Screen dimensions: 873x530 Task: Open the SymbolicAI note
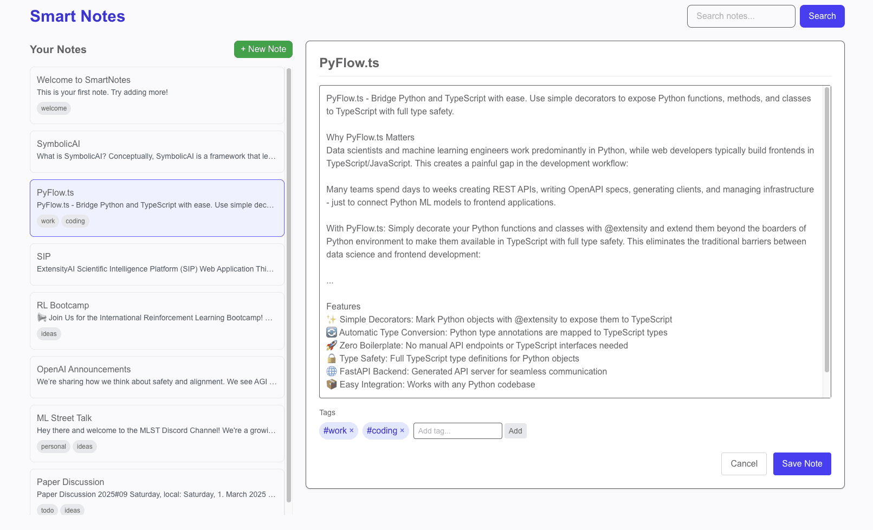[157, 152]
